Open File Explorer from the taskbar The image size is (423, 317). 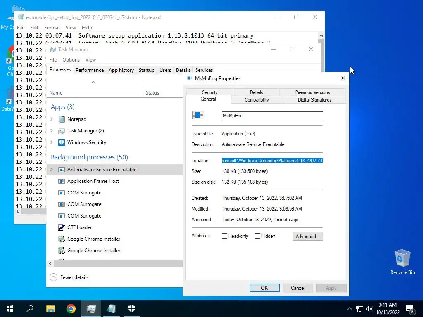50,309
